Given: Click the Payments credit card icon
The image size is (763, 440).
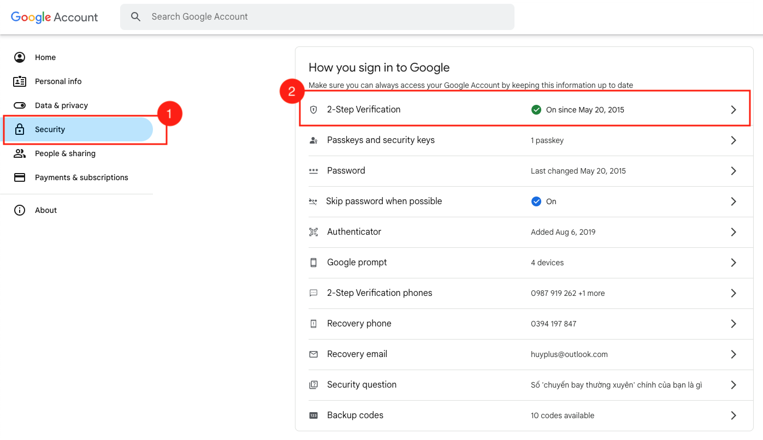Looking at the screenshot, I should click(x=20, y=177).
